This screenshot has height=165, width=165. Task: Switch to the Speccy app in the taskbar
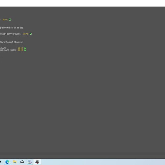[x=37, y=162]
